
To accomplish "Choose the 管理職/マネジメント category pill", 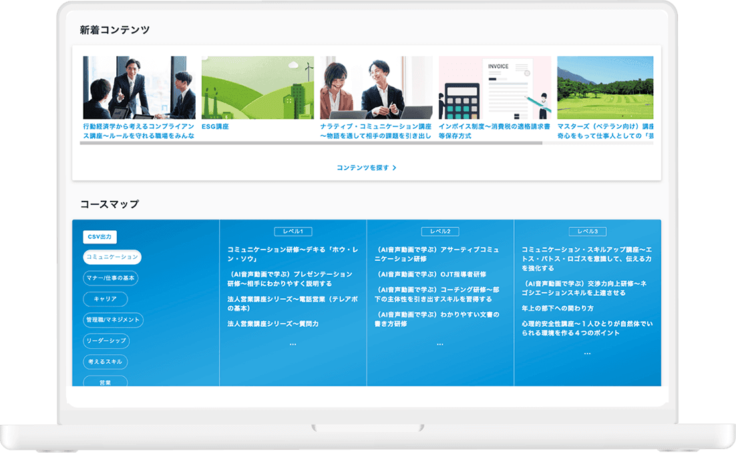I will pyautogui.click(x=114, y=320).
